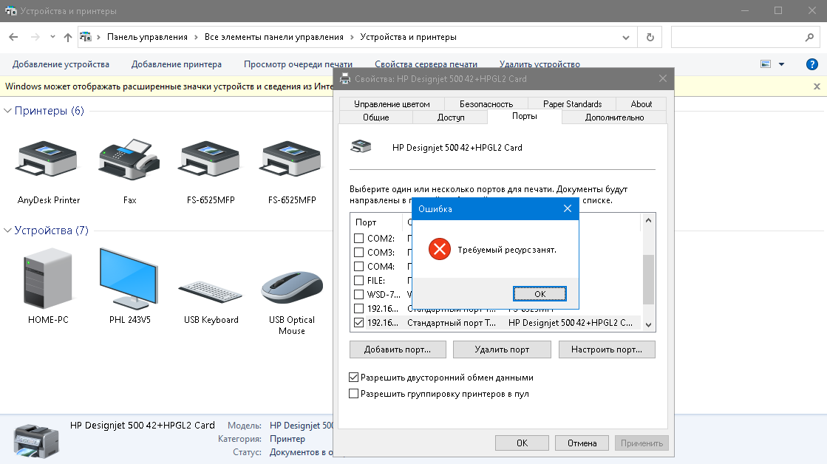Select the Fax device
The width and height of the screenshot is (827, 464).
[x=128, y=159]
